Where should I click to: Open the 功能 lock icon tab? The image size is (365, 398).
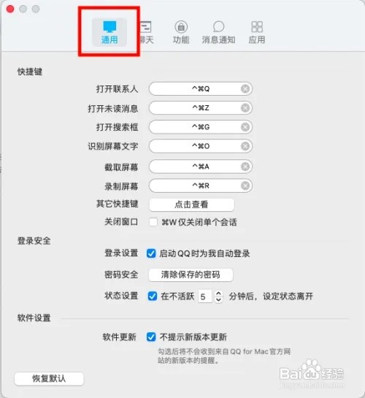pos(181,32)
